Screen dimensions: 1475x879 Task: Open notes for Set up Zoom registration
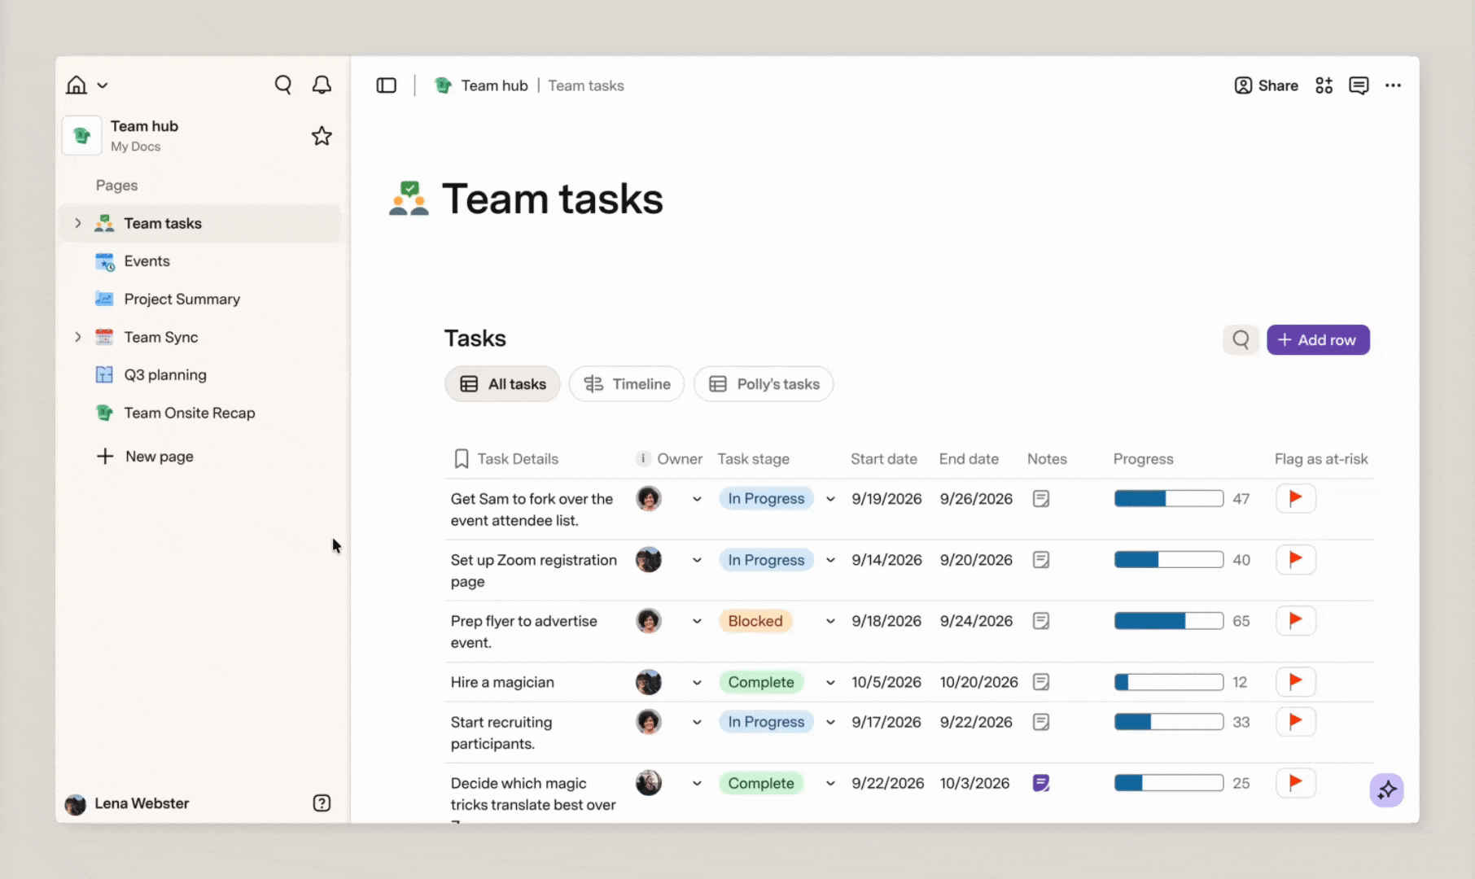(1041, 560)
